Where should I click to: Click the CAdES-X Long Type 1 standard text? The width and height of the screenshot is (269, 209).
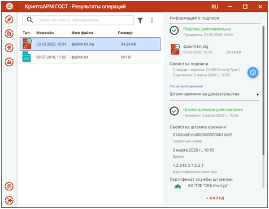pos(223,70)
